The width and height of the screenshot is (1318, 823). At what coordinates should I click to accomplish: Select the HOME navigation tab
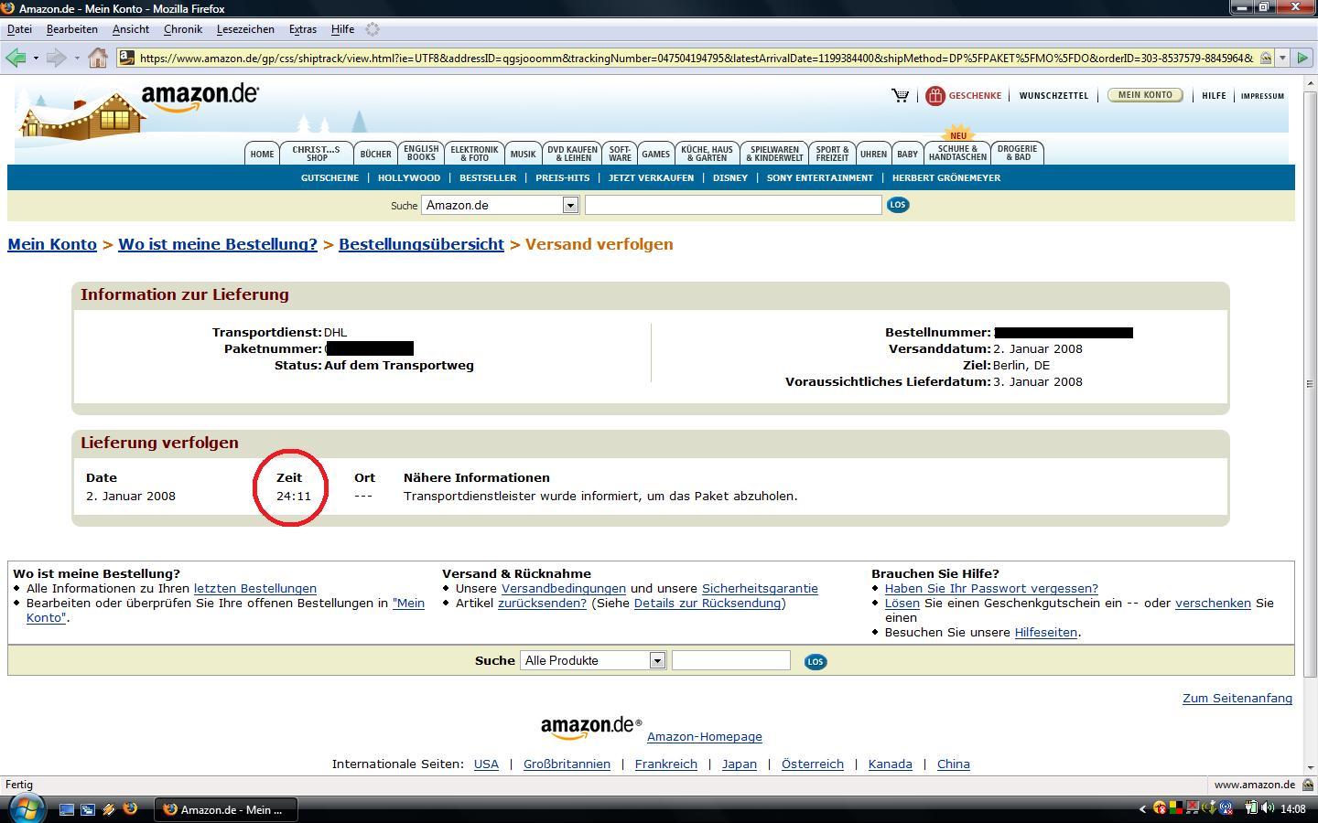pyautogui.click(x=262, y=154)
